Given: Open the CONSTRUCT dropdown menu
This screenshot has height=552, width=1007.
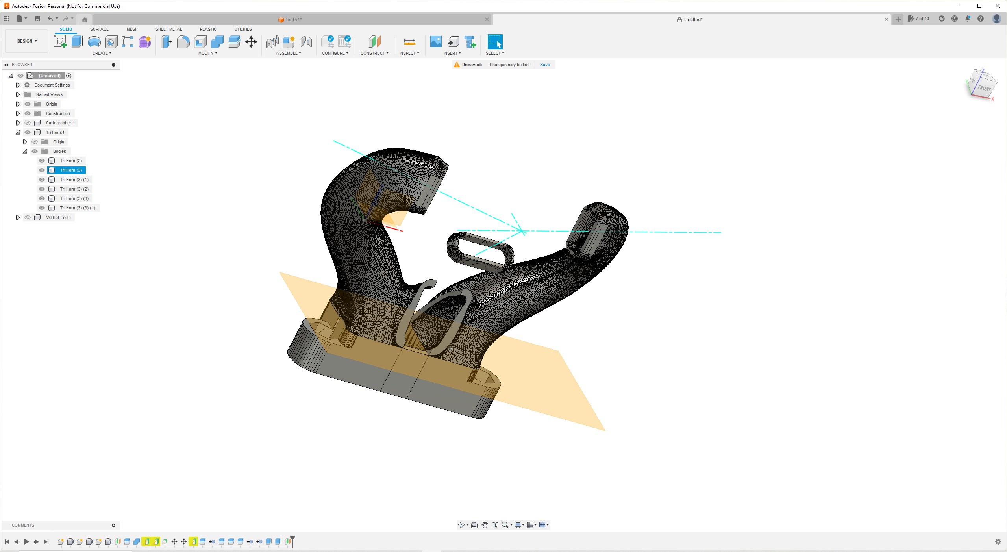Looking at the screenshot, I should pos(374,53).
